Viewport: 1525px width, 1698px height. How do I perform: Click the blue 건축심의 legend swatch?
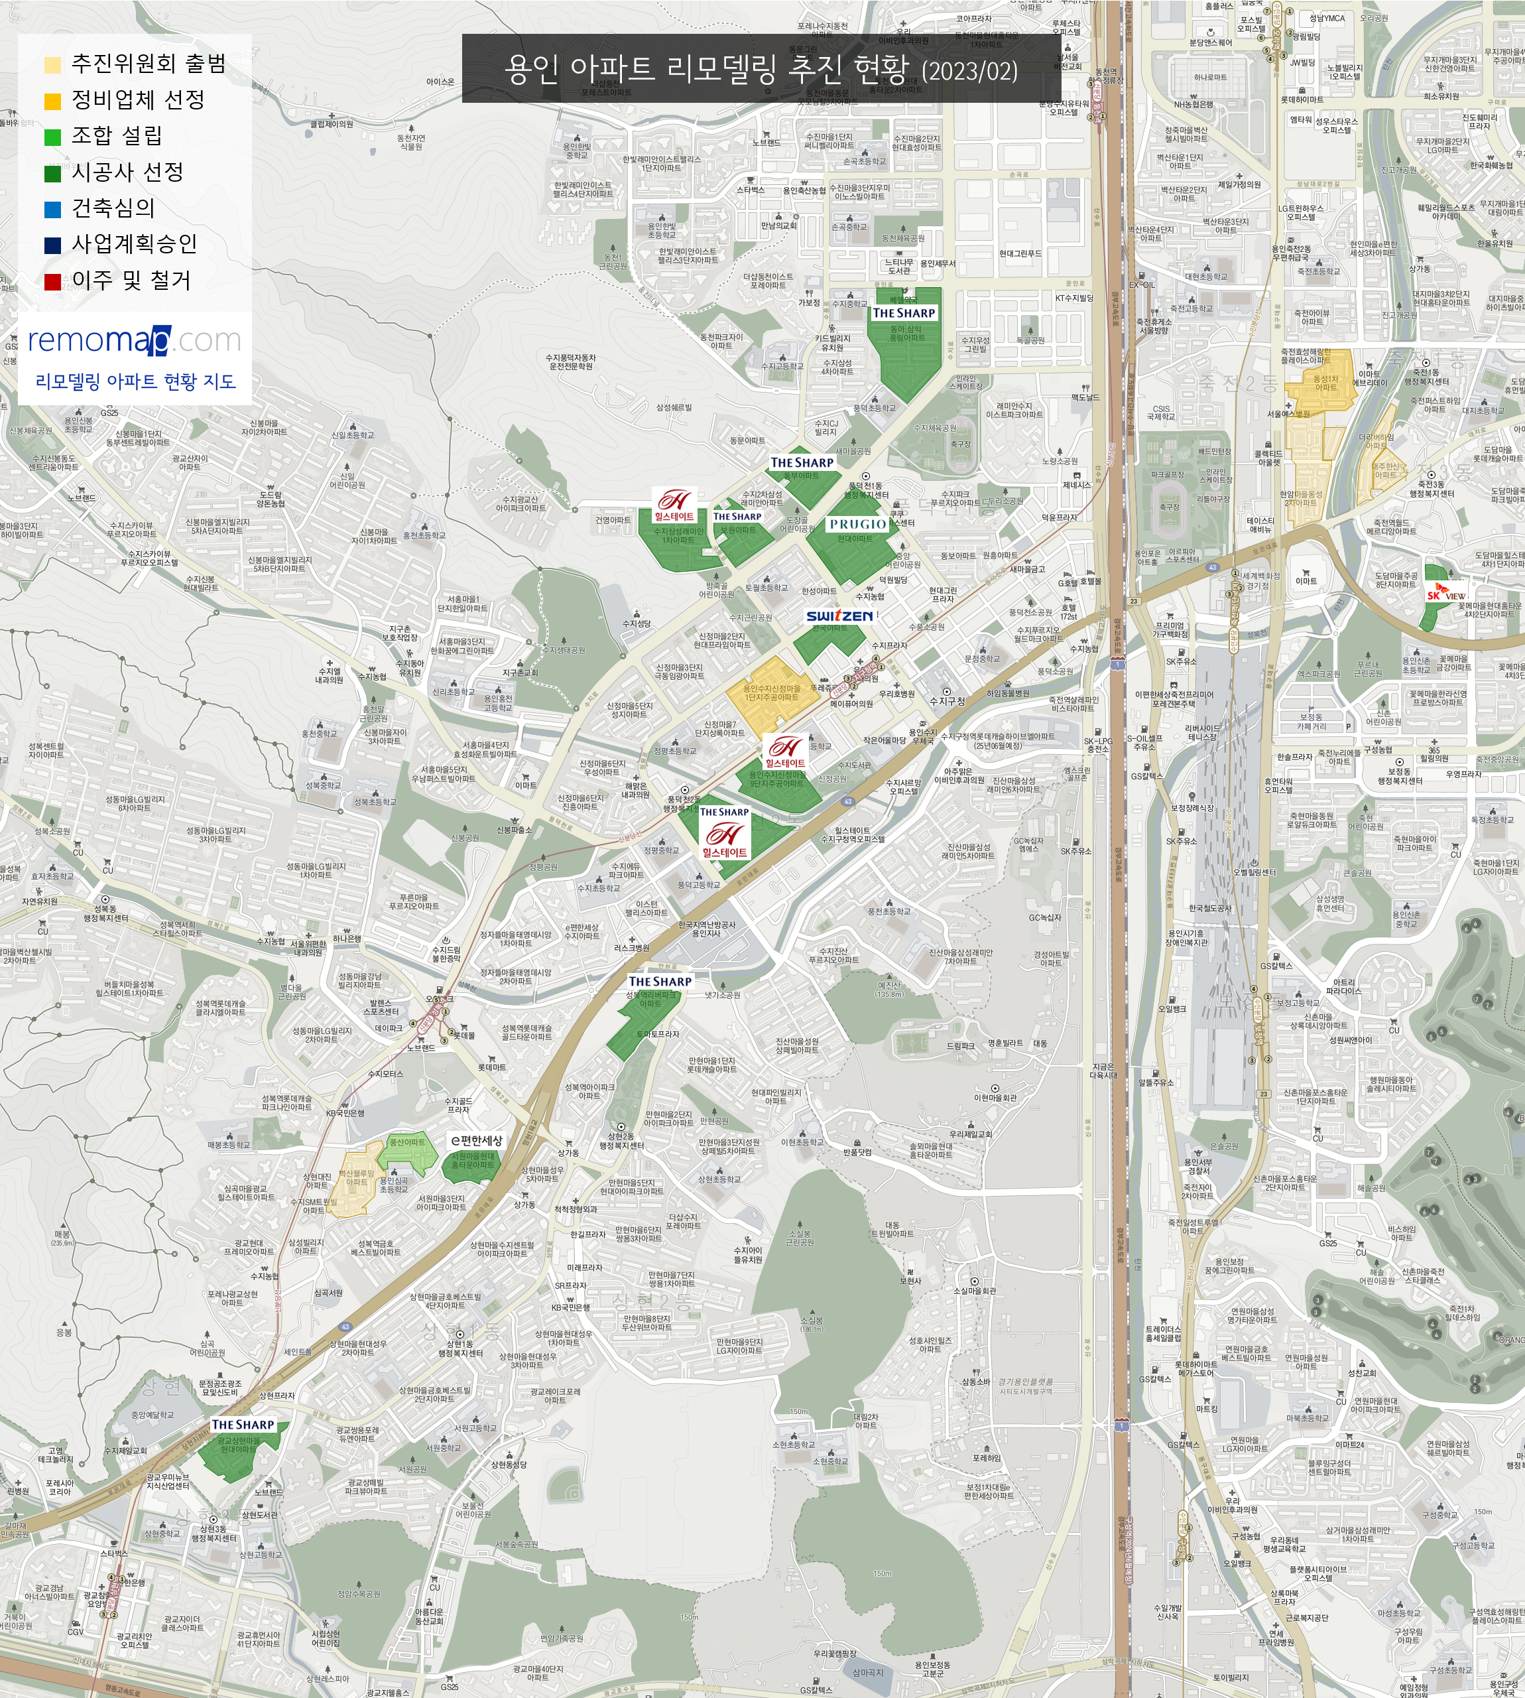[53, 210]
